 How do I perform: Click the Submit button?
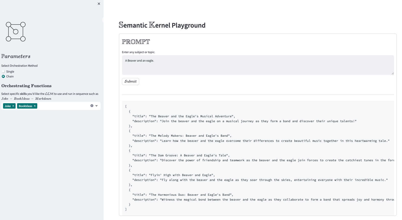click(130, 82)
